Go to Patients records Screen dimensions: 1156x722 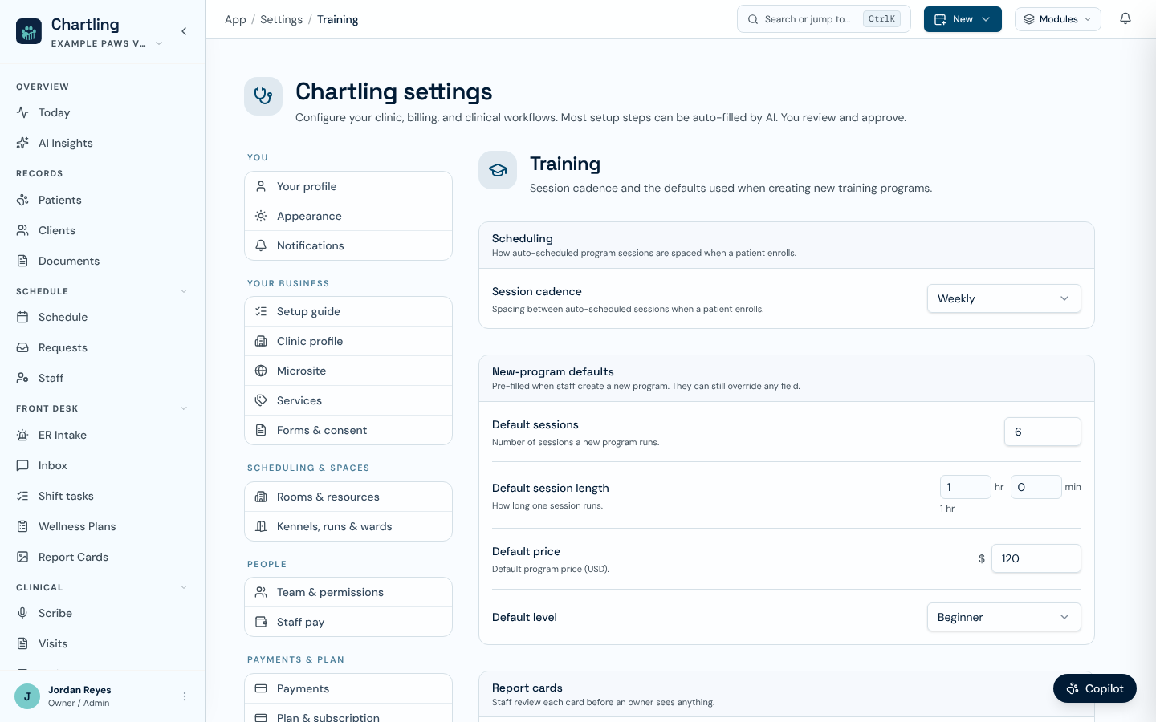point(103,200)
